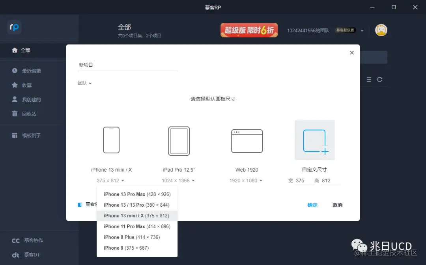Select the iPhone device icon

(111, 140)
